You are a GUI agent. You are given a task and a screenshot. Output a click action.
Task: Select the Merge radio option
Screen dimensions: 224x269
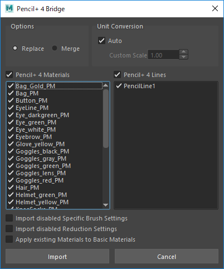click(x=55, y=48)
